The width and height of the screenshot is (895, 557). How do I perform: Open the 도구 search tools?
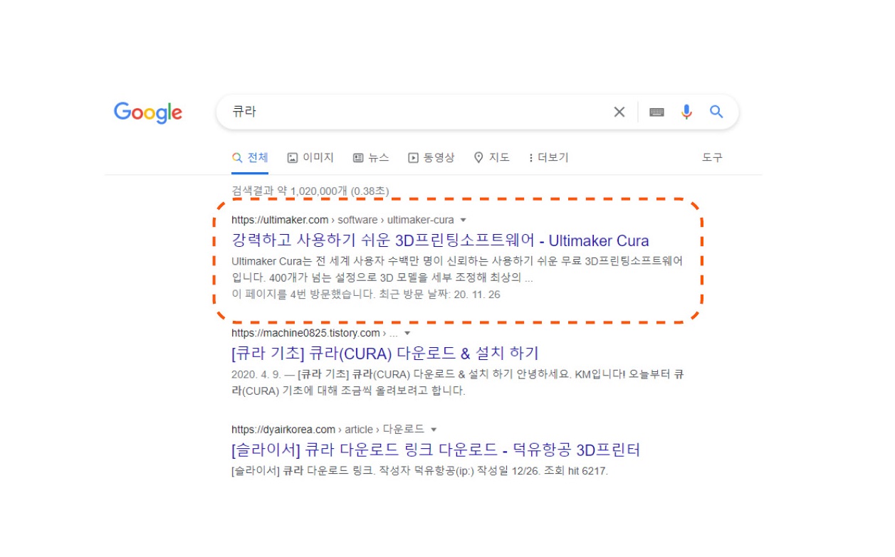(712, 158)
